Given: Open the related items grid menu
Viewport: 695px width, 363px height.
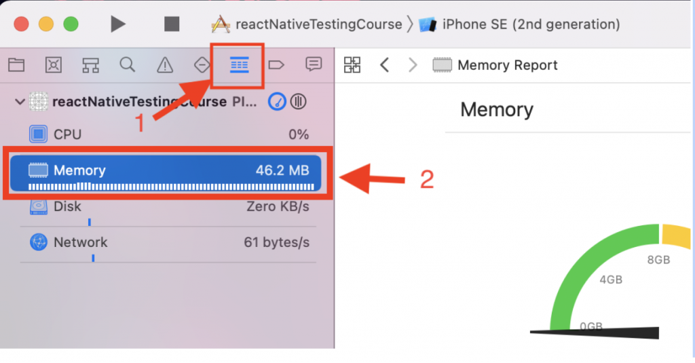Looking at the screenshot, I should pos(352,65).
